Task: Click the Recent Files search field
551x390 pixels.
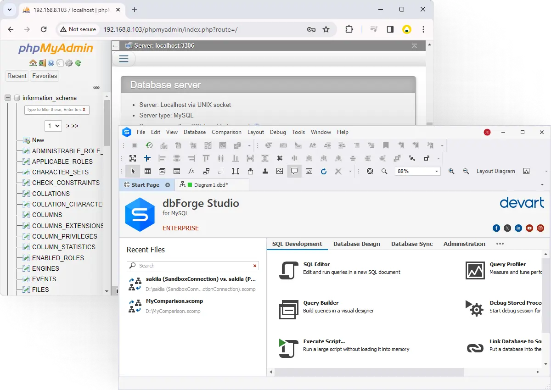Action: (193, 266)
